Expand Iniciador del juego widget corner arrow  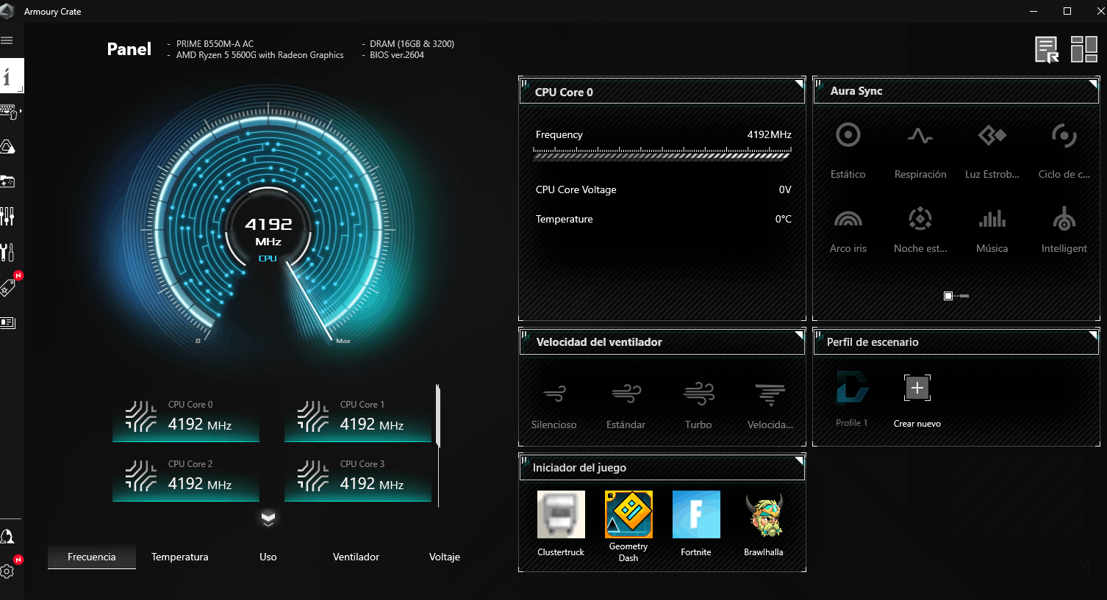pyautogui.click(x=799, y=460)
